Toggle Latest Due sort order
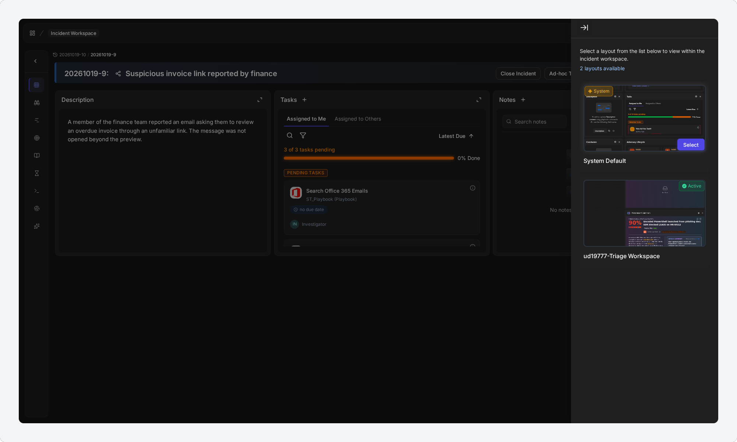The image size is (737, 442). click(x=456, y=136)
